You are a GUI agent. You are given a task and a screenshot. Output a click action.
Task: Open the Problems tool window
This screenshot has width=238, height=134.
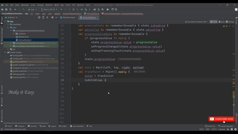click(20, 126)
